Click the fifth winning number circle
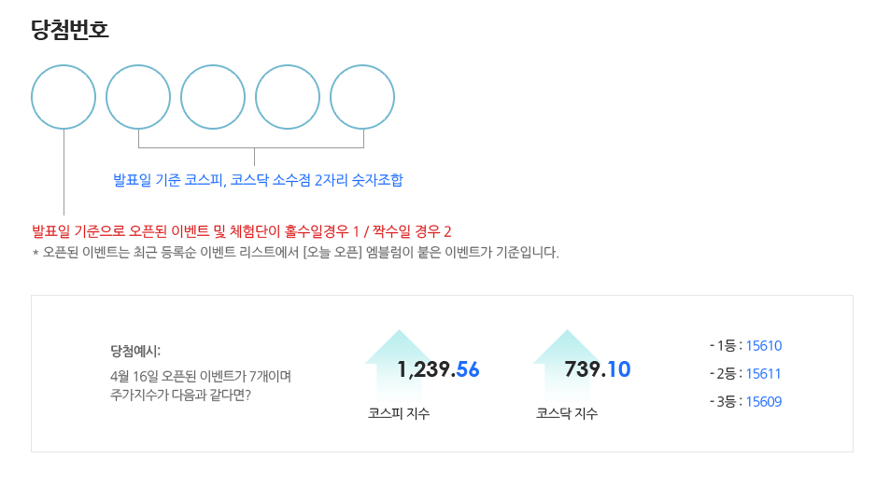The image size is (890, 486). pyautogui.click(x=362, y=97)
